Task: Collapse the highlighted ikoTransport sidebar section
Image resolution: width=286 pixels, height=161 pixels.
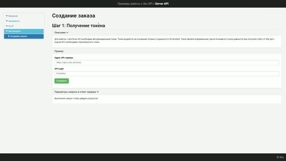Action: click(x=24, y=31)
